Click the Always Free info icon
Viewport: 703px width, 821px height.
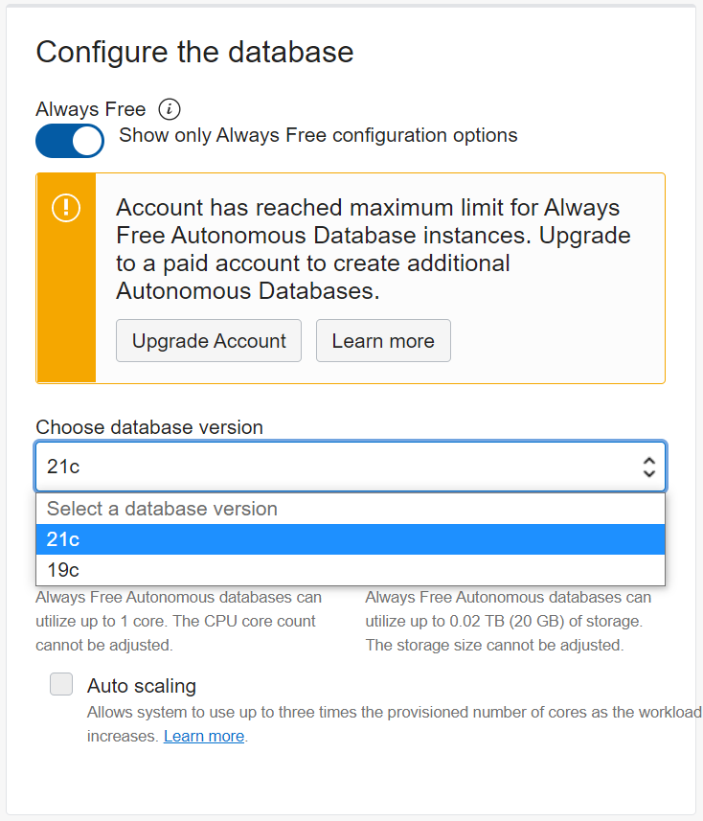(170, 109)
